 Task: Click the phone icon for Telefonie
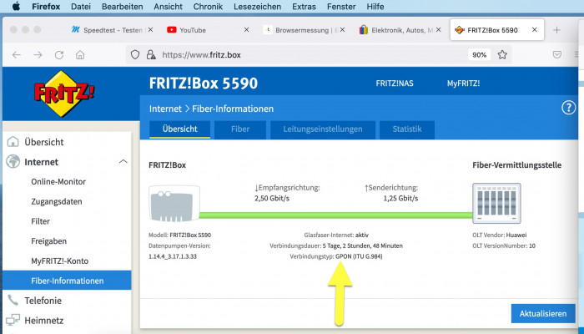pos(13,300)
